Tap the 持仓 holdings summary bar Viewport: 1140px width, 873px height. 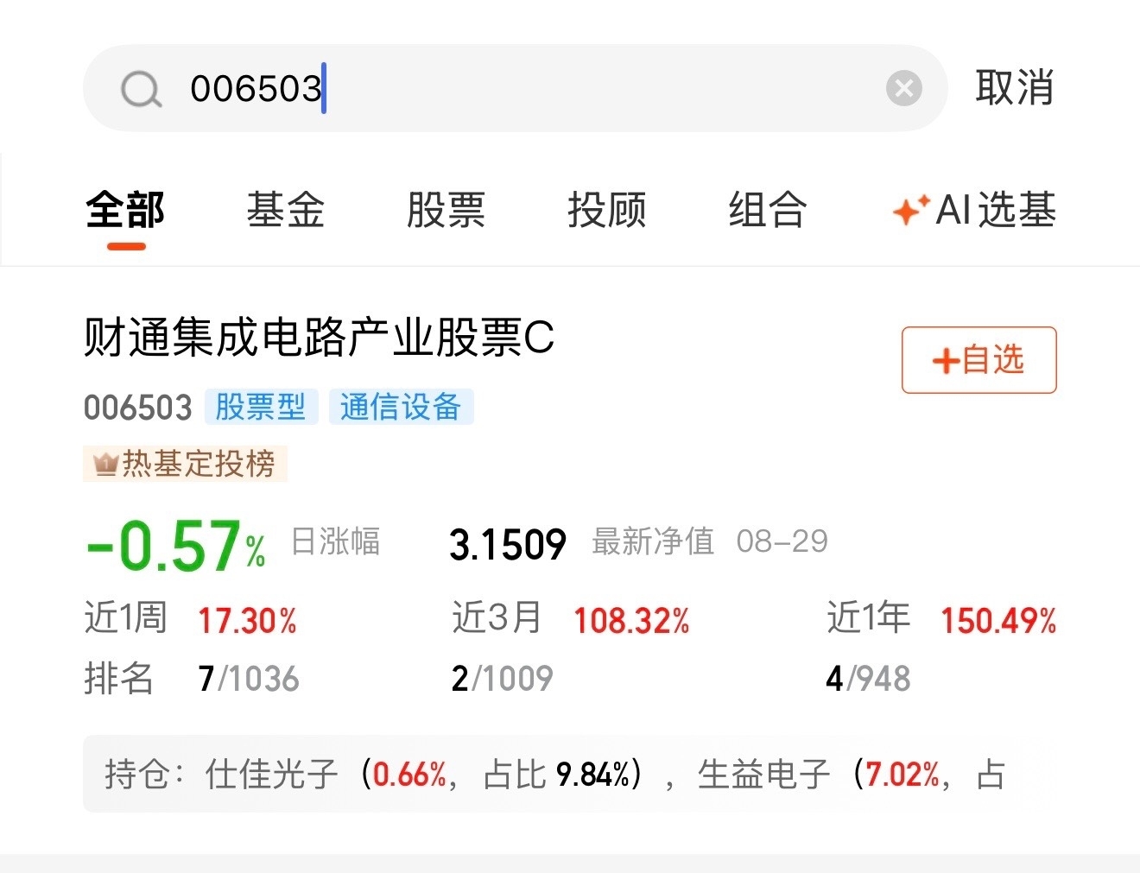[553, 774]
